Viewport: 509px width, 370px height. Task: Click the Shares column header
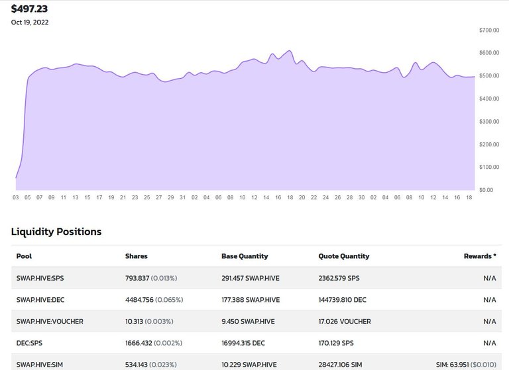click(x=137, y=256)
